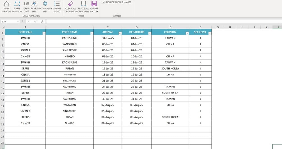Select column K header
282x149 pixels.
pyautogui.click(x=267, y=27)
